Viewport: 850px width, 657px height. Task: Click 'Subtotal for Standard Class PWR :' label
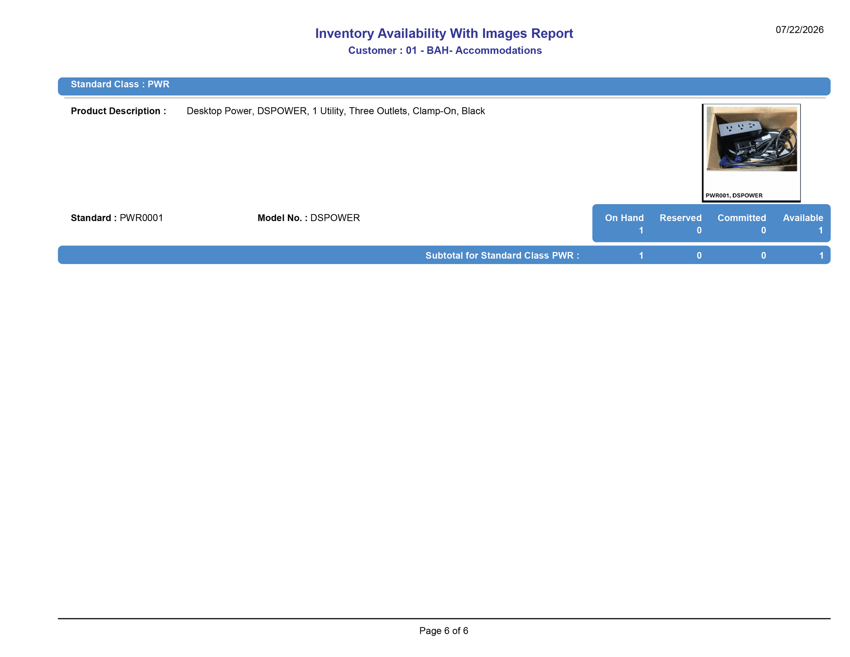pyautogui.click(x=502, y=255)
